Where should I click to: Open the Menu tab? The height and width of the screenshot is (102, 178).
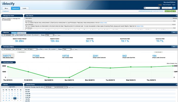coord(6,8)
